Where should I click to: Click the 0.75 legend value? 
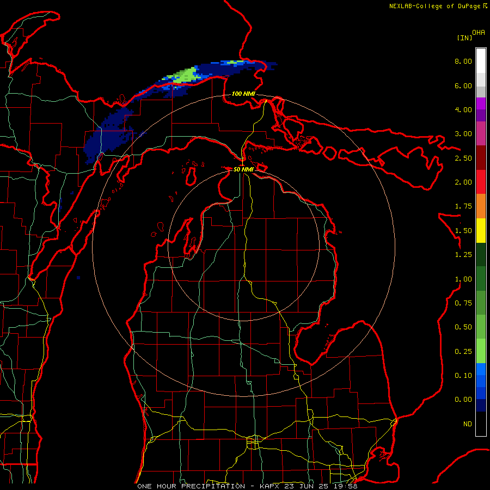pyautogui.click(x=463, y=303)
